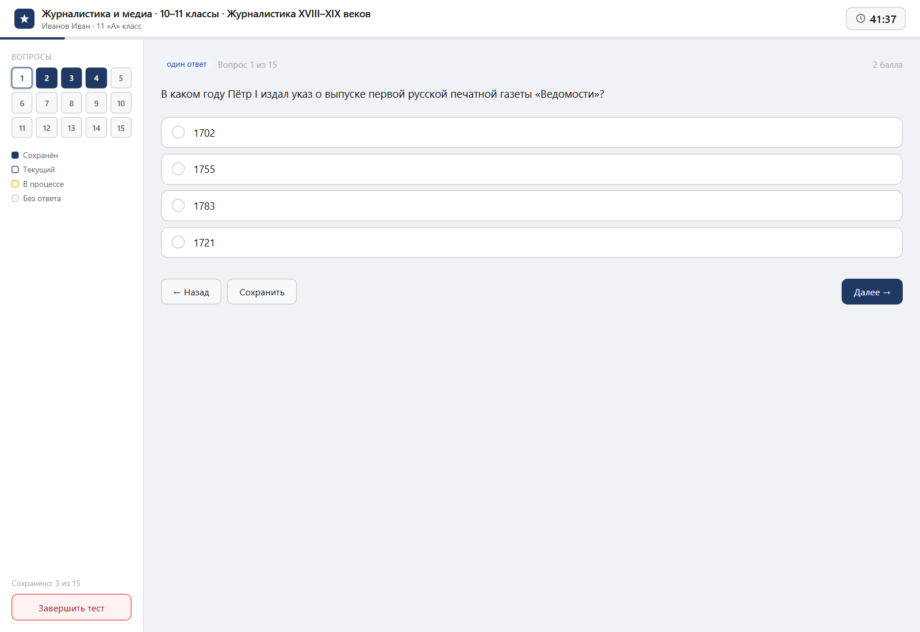Click 'Сохранено: 3 из 15' status text
Image resolution: width=920 pixels, height=632 pixels.
click(46, 583)
